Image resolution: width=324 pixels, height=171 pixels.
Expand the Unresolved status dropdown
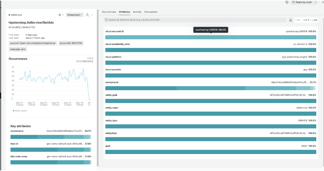click(75, 15)
